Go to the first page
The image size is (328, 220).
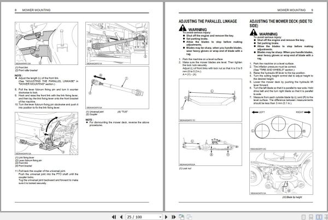click(114, 217)
